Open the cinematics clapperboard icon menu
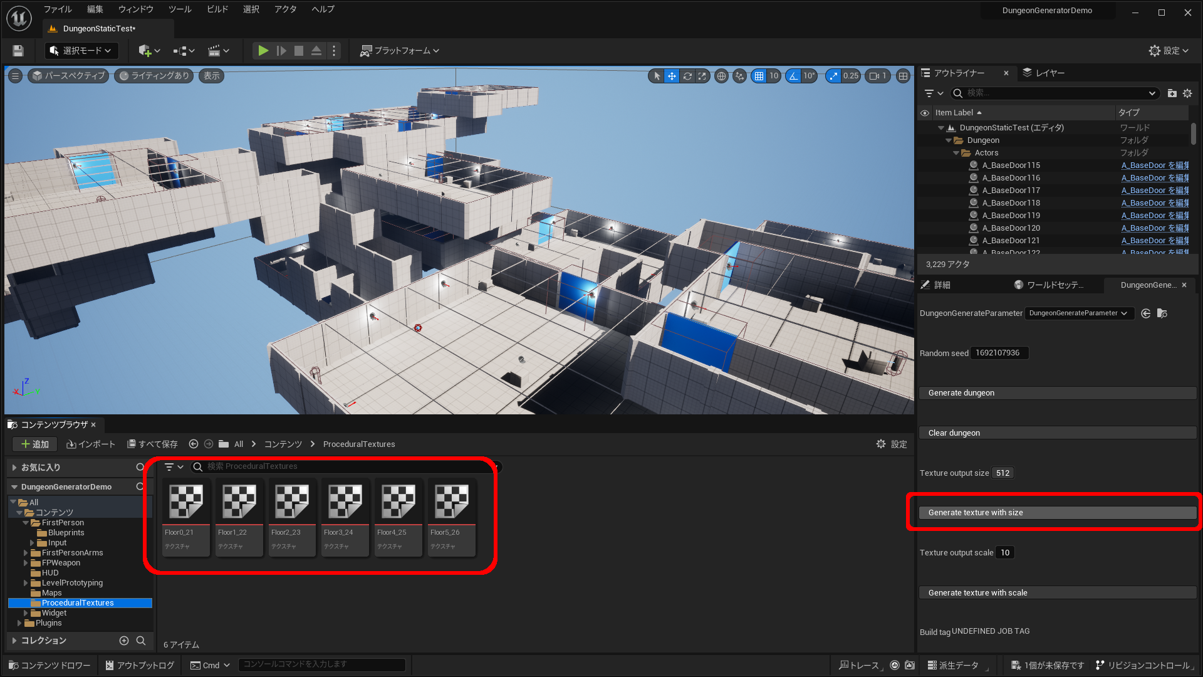 click(x=219, y=51)
